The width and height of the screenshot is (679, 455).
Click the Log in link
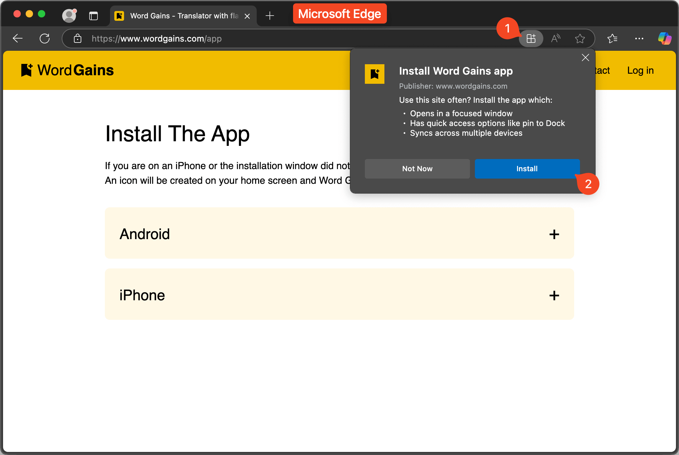pos(640,70)
